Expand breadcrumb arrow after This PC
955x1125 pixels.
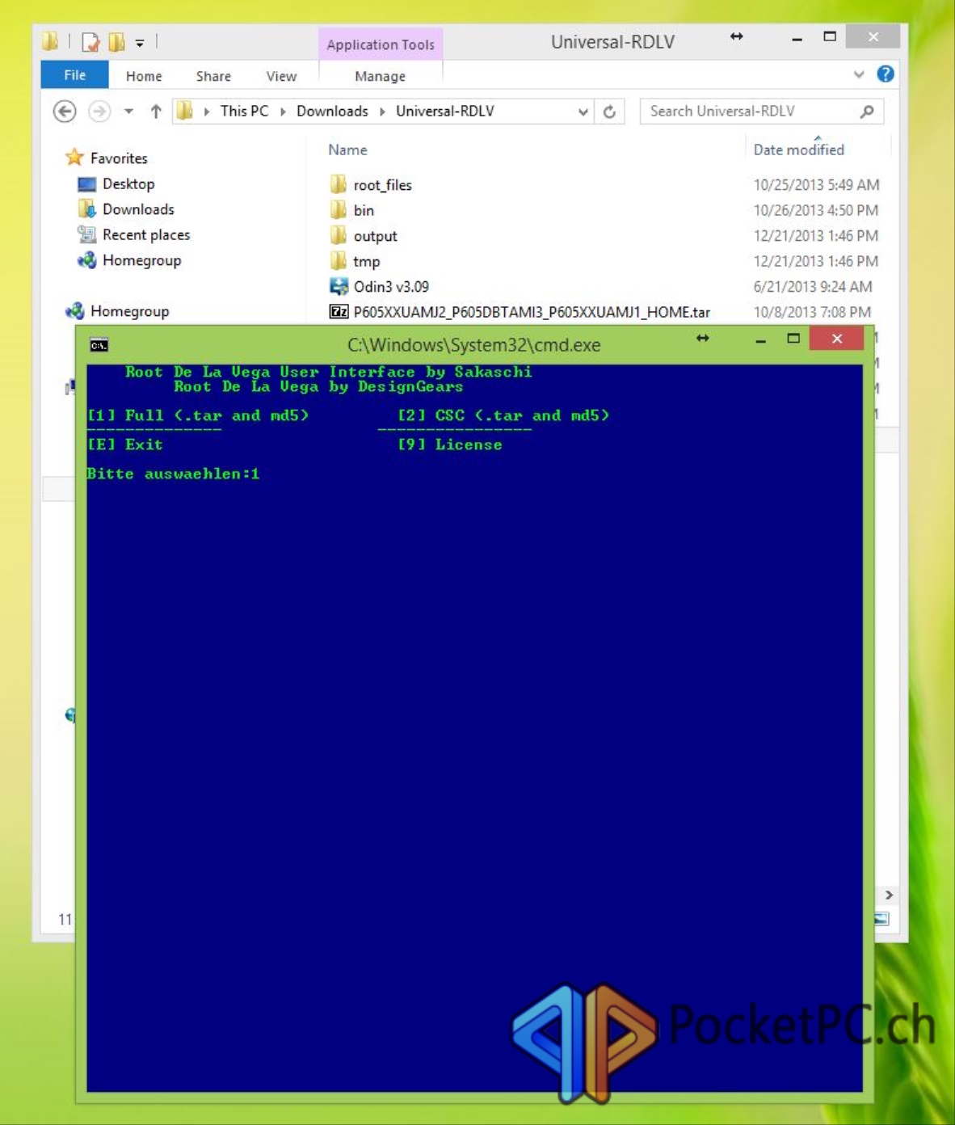(x=283, y=112)
